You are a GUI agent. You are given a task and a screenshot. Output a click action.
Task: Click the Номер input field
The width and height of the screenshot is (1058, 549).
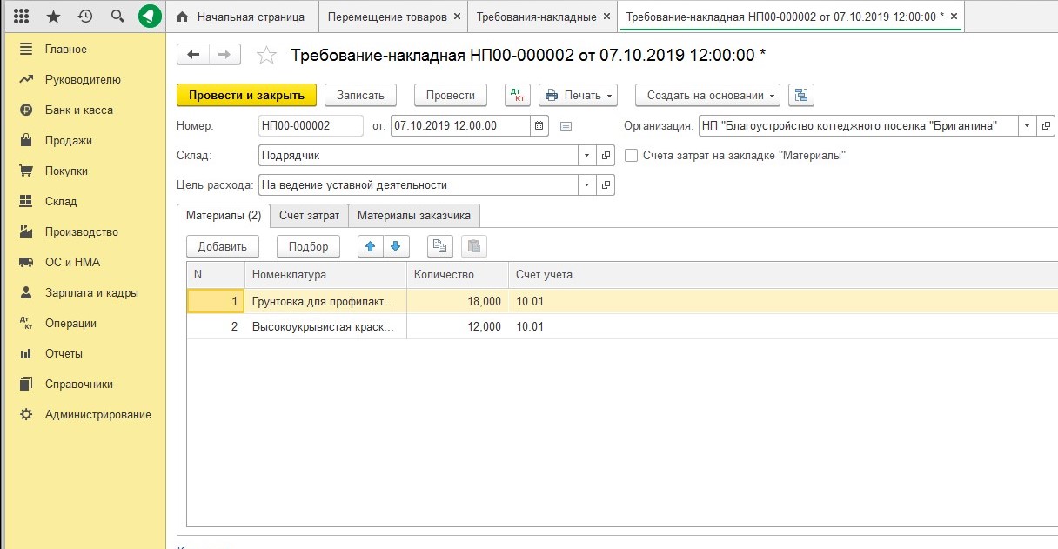point(311,126)
